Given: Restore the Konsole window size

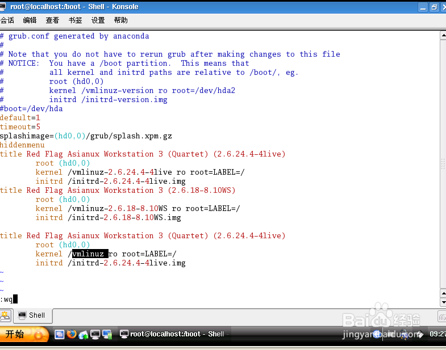Looking at the screenshot, I should pyautogui.click(x=434, y=7).
